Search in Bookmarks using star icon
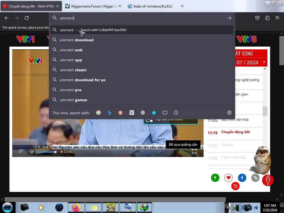The image size is (284, 213). (x=154, y=113)
